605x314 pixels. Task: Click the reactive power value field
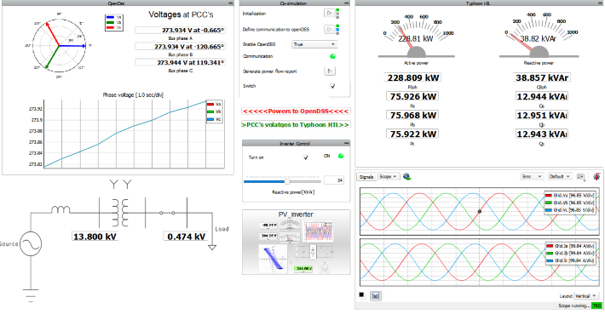tap(334, 180)
